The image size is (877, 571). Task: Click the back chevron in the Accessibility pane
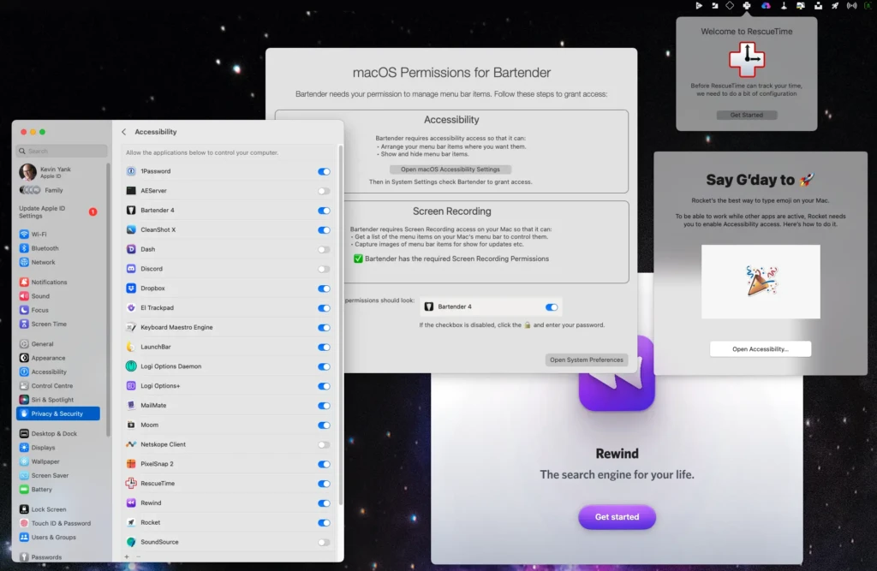coord(122,131)
